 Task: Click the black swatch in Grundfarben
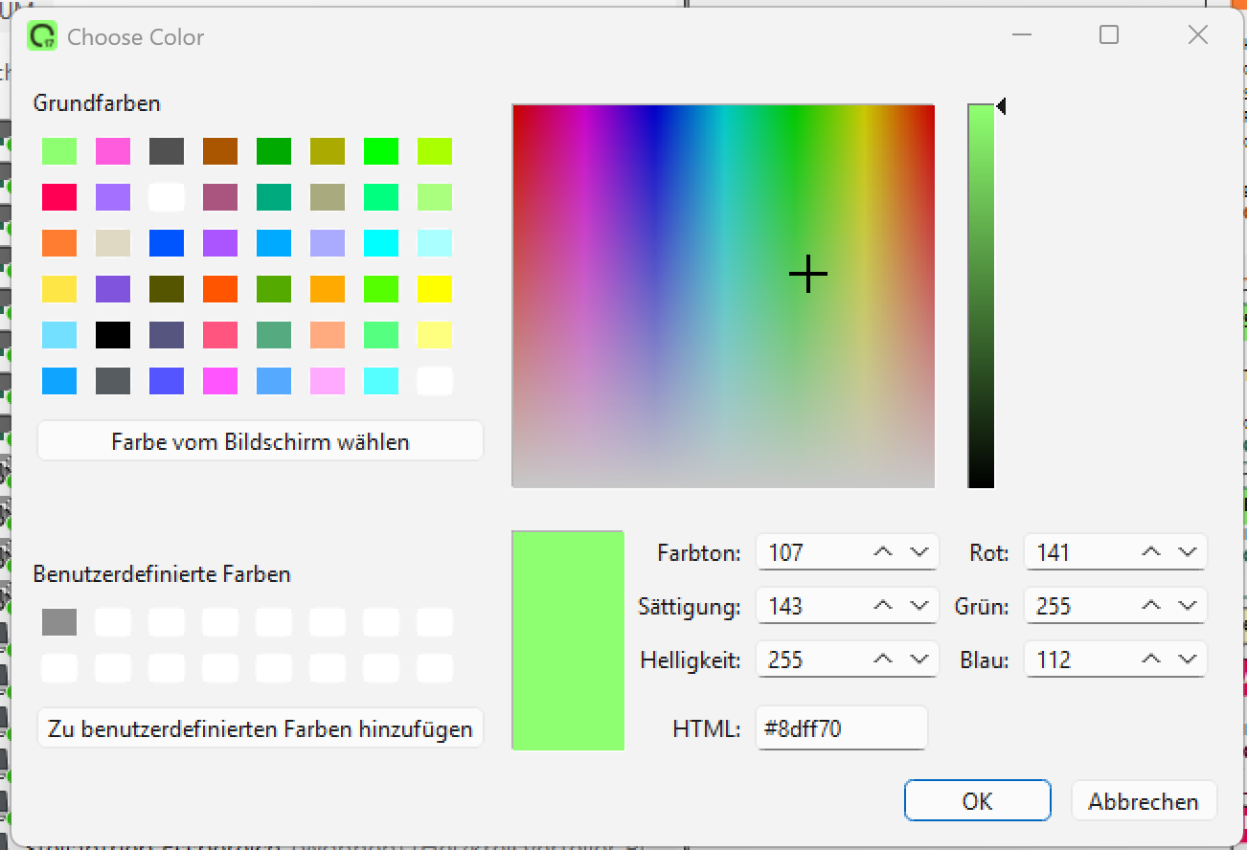[x=112, y=335]
